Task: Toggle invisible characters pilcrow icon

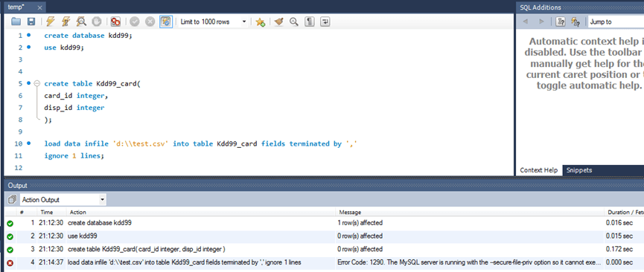Action: point(309,22)
